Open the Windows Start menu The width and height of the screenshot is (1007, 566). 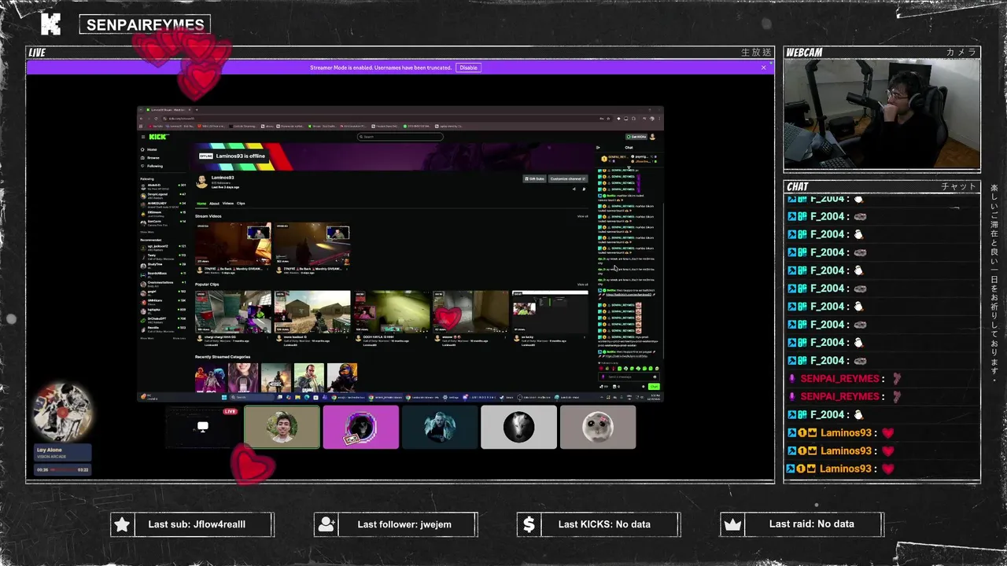(224, 397)
